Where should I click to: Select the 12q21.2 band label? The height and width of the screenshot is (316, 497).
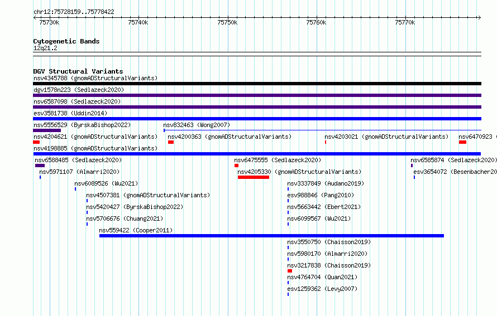pos(45,48)
